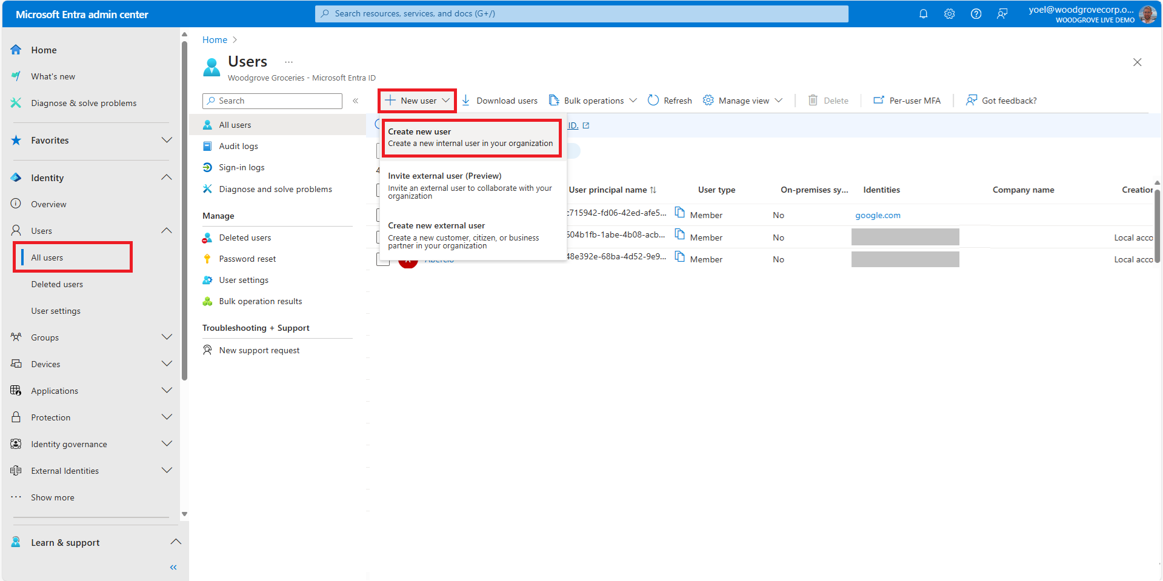Click the google.com identities link
Screen dimensions: 1163x581
click(878, 215)
